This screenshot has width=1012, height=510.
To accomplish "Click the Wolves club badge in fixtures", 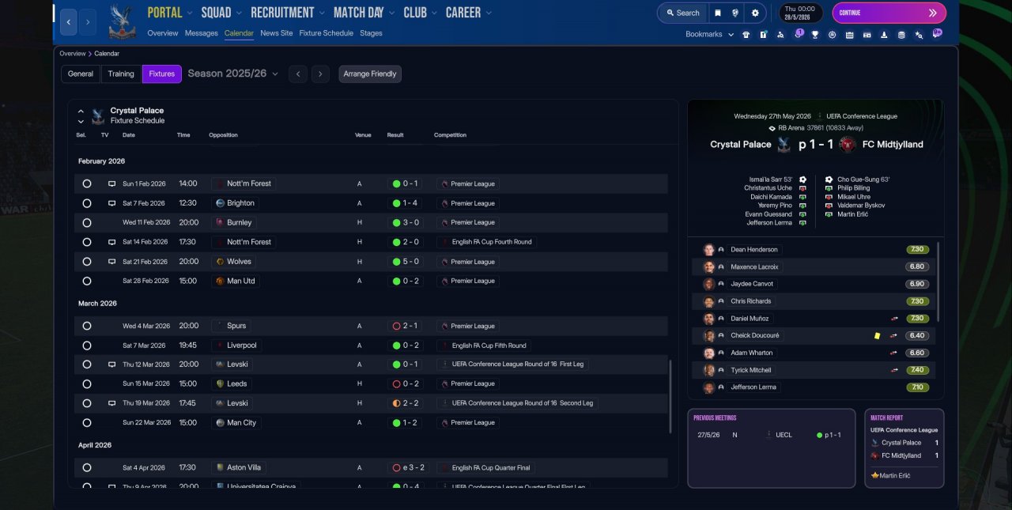I will coord(221,262).
